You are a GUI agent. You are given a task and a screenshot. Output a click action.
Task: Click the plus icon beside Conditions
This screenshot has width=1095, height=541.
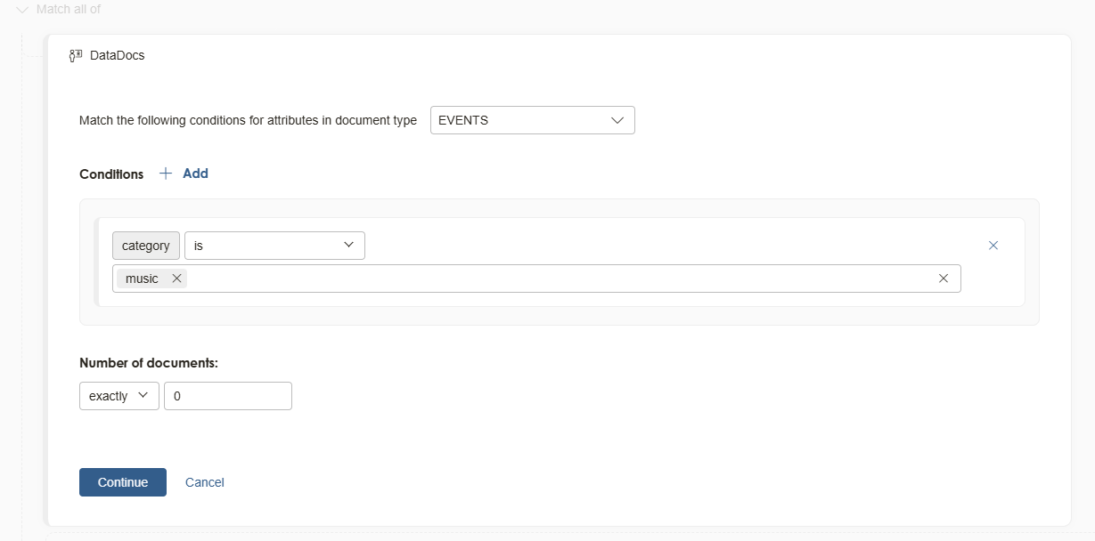(165, 173)
